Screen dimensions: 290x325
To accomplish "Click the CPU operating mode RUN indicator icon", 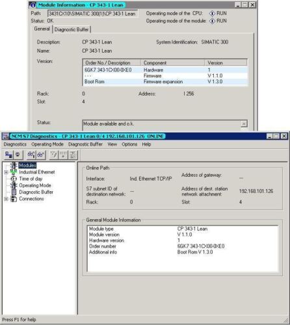I will (212, 14).
